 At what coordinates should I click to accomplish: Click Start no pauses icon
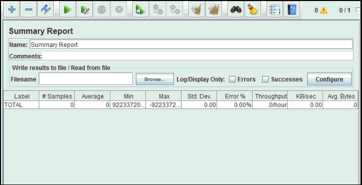pyautogui.click(x=85, y=10)
